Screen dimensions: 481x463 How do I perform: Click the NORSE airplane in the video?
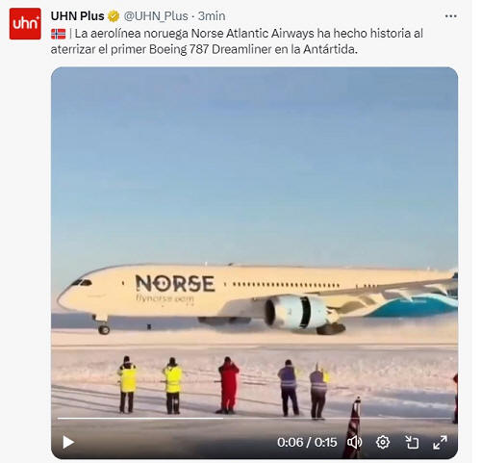(257, 298)
